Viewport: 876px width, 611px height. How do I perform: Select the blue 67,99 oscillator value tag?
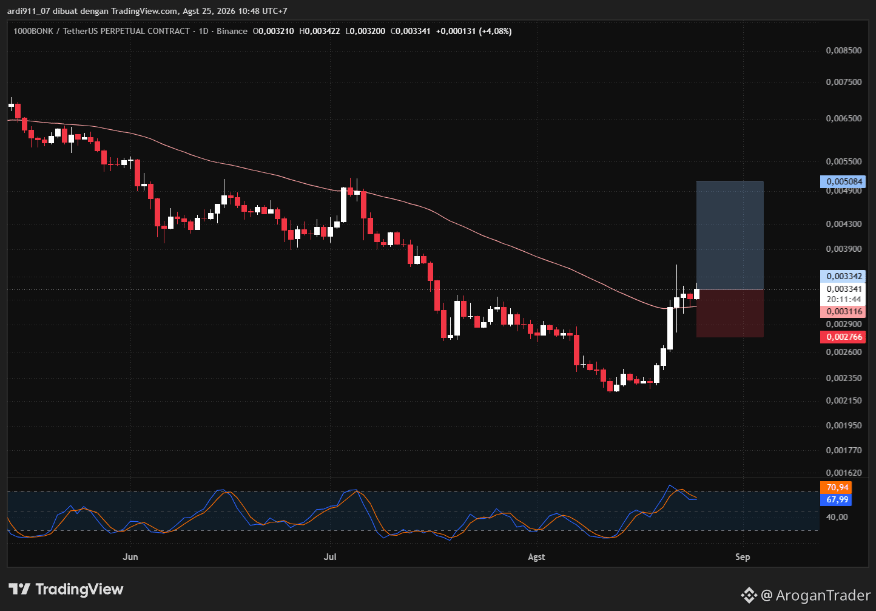click(835, 499)
